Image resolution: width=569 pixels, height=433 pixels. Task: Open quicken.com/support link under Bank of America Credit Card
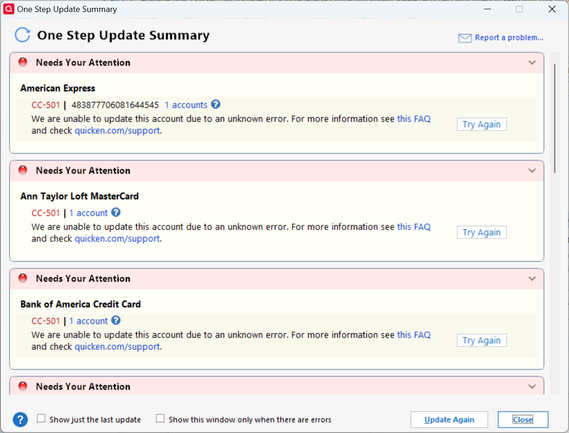pos(117,347)
